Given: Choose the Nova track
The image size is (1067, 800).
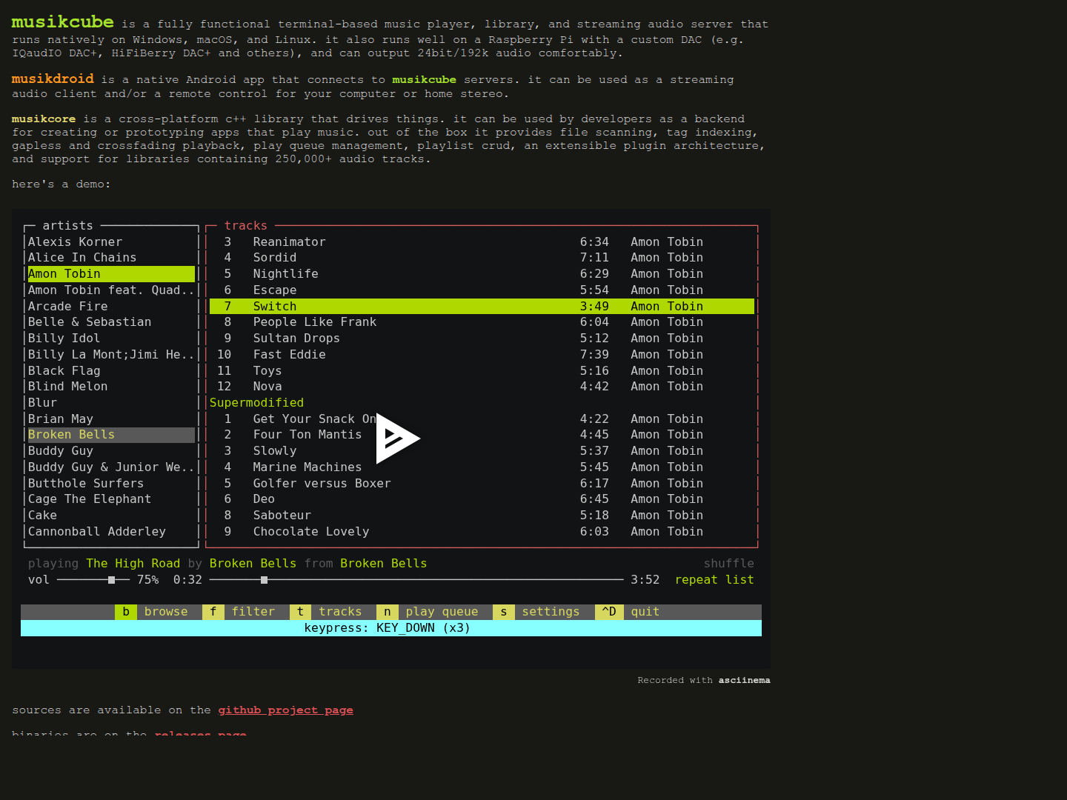Looking at the screenshot, I should coord(482,387).
